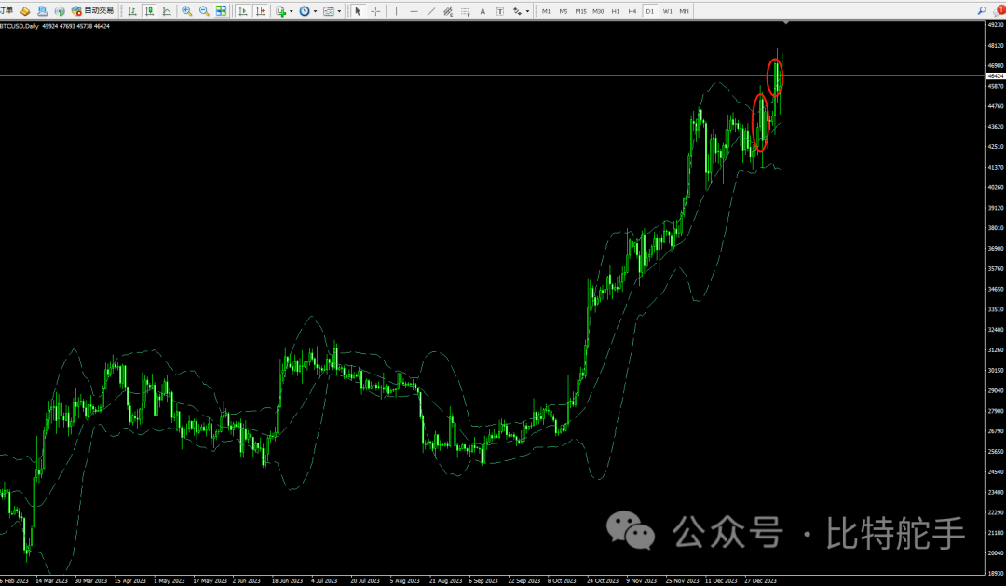The image size is (1006, 586).
Task: Open MetaEditor via the gold book icon
Action: click(x=25, y=11)
